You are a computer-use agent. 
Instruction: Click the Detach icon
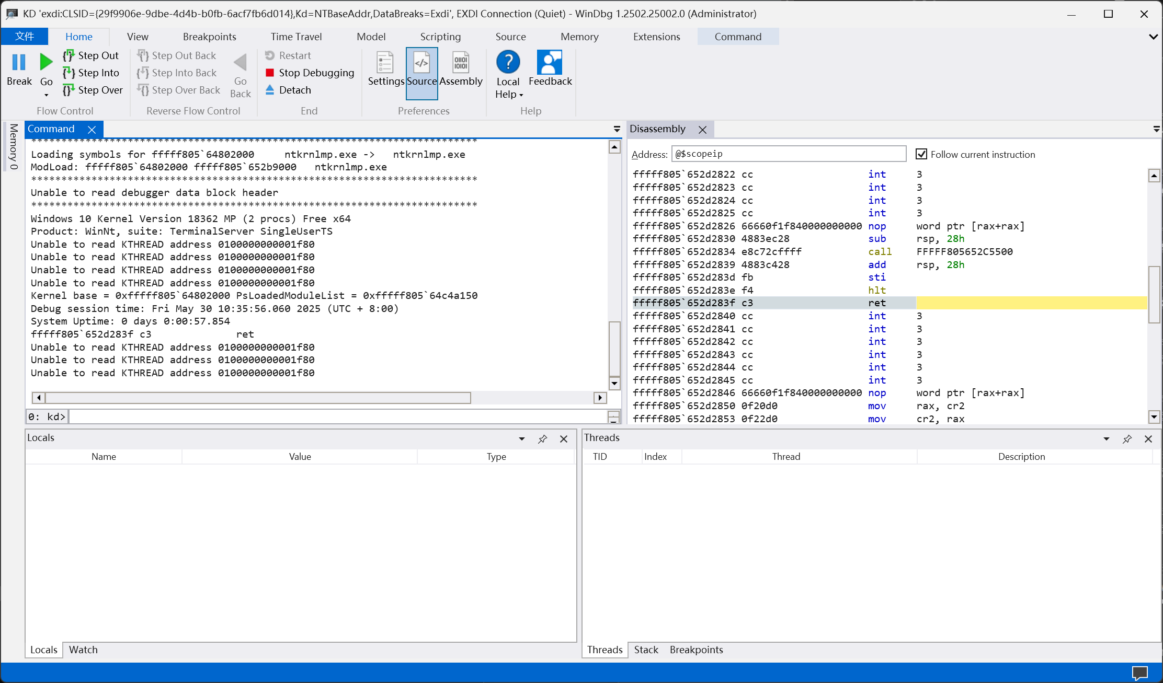(x=270, y=90)
